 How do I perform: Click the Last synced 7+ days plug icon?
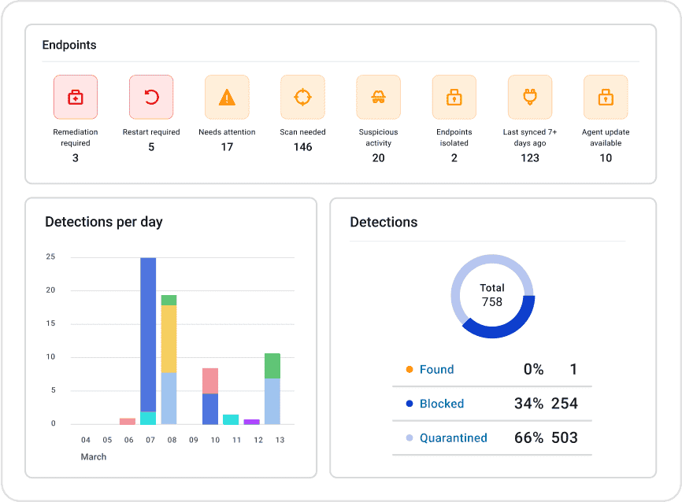coord(529,96)
